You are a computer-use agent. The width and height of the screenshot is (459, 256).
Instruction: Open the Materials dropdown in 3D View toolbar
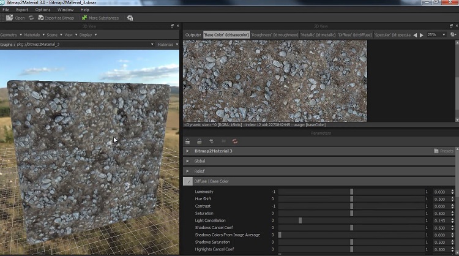click(x=34, y=35)
